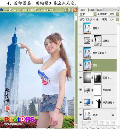Select the 图层 (Layers) tab
Viewport: 120px width, 129px height.
tap(83, 10)
